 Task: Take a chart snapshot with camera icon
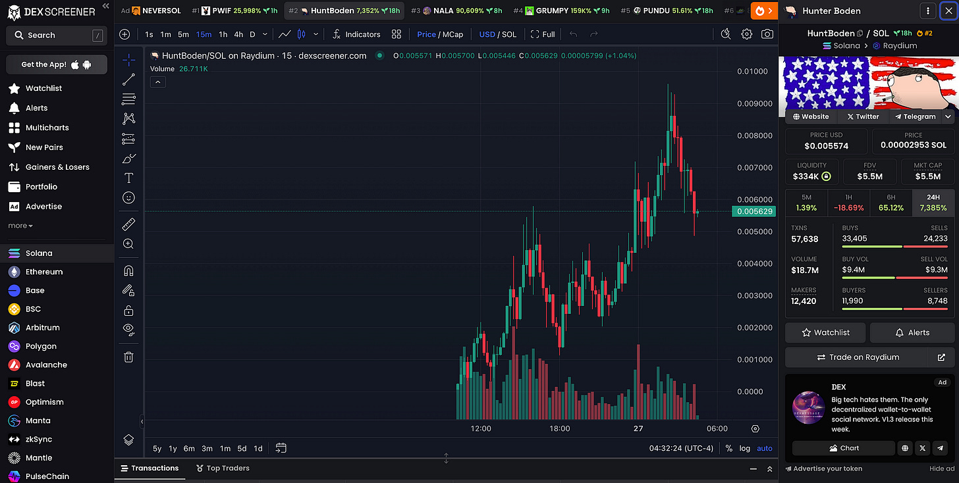coord(767,34)
